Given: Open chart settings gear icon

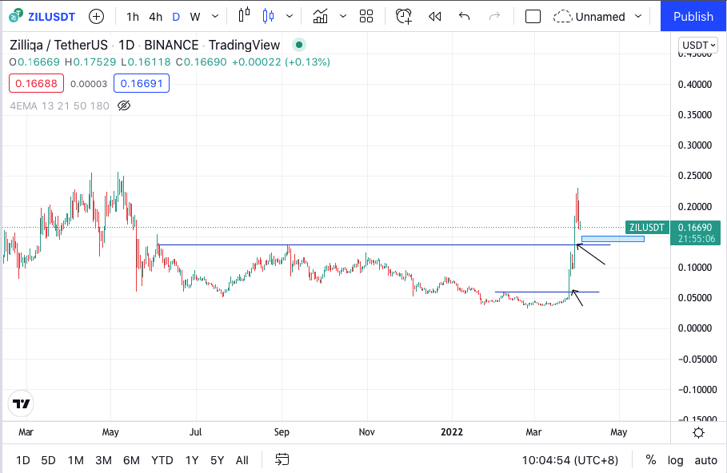Looking at the screenshot, I should coord(698,433).
